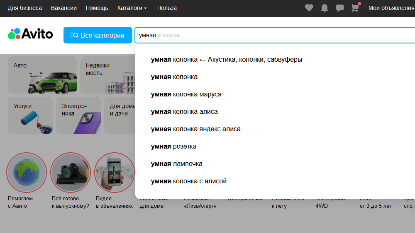Open «ЛизаАлерт» story caption
This screenshot has height=233, width=415.
click(x=200, y=206)
